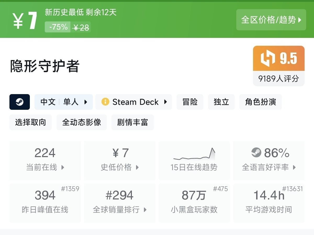
Task: Click the struck-through ¥28 original price
Action: [x=81, y=27]
